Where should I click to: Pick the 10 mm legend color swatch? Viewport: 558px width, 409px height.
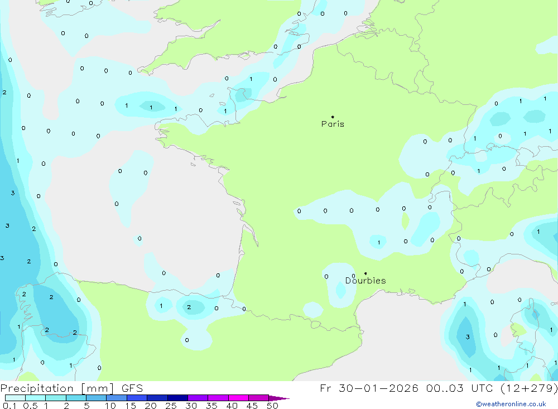117,398
